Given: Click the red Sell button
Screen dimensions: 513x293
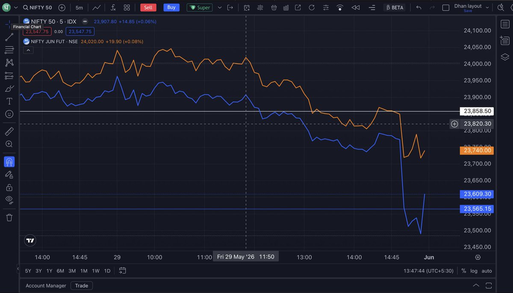Looking at the screenshot, I should [x=148, y=7].
